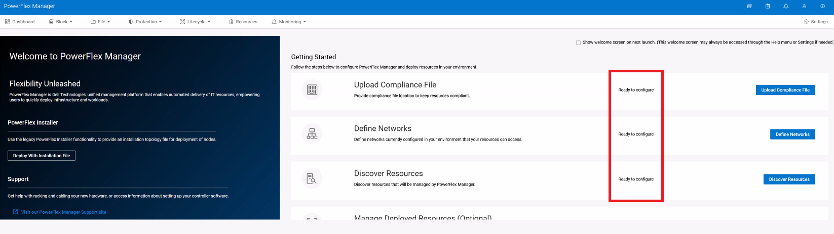The height and width of the screenshot is (234, 834).
Task: Click the Define Networks heading text
Action: (x=383, y=128)
